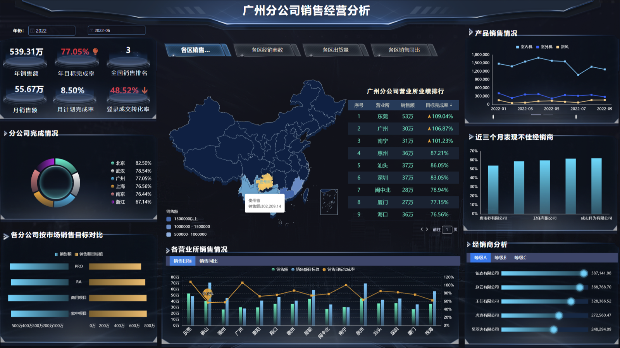Click the red down arrow beside 48.52%

[x=145, y=90]
